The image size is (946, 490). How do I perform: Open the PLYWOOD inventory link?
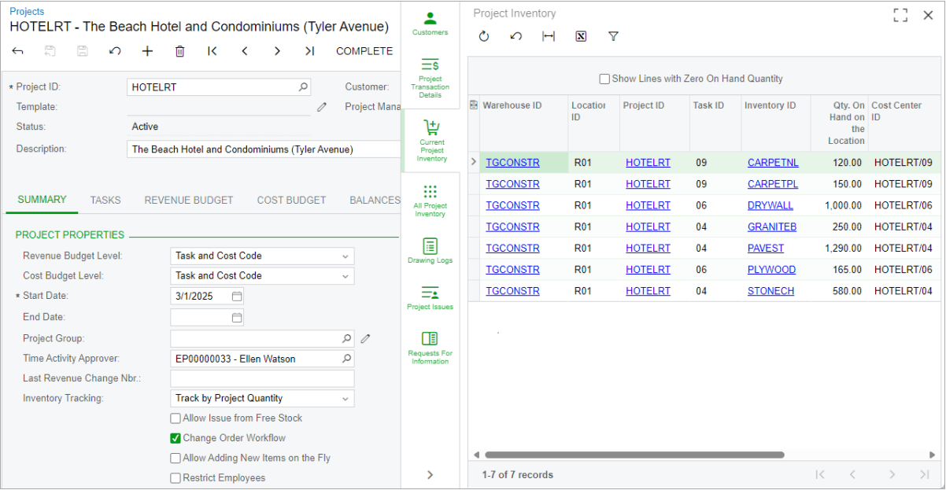(x=771, y=270)
